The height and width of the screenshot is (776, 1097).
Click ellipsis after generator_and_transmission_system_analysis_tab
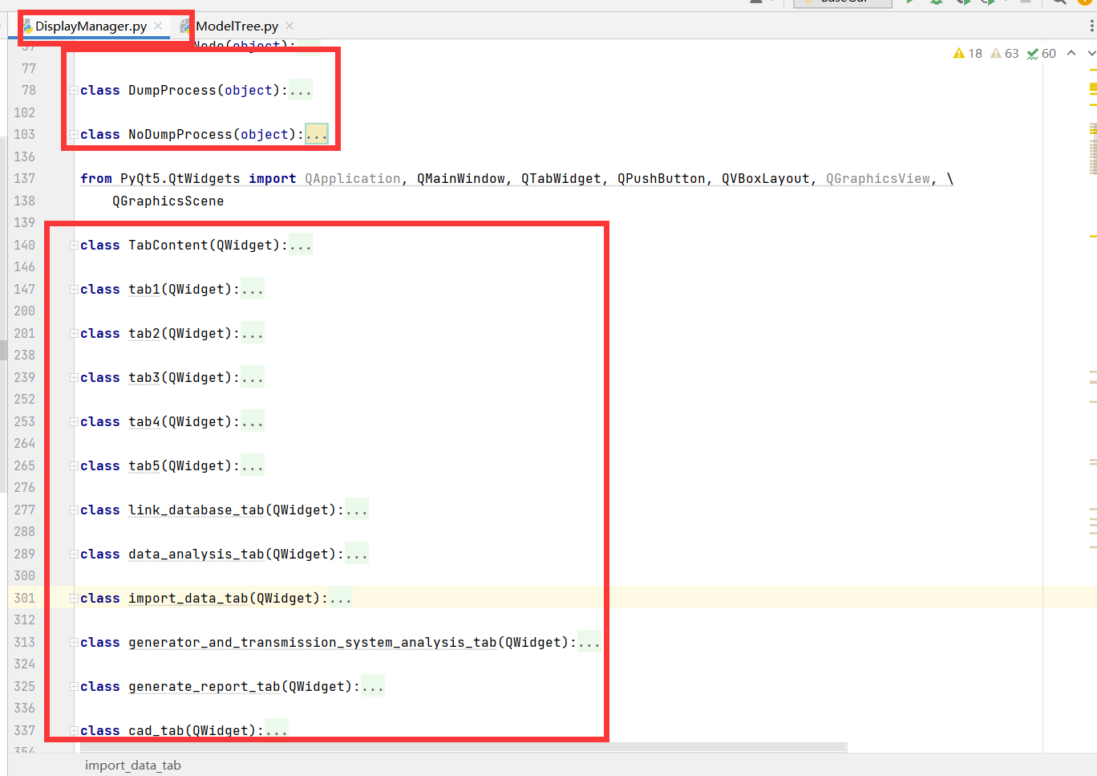589,643
